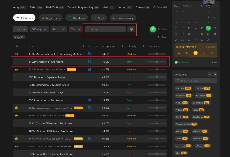
Task: Filter by Goldman Sachs company tag
Action: click(x=186, y=124)
